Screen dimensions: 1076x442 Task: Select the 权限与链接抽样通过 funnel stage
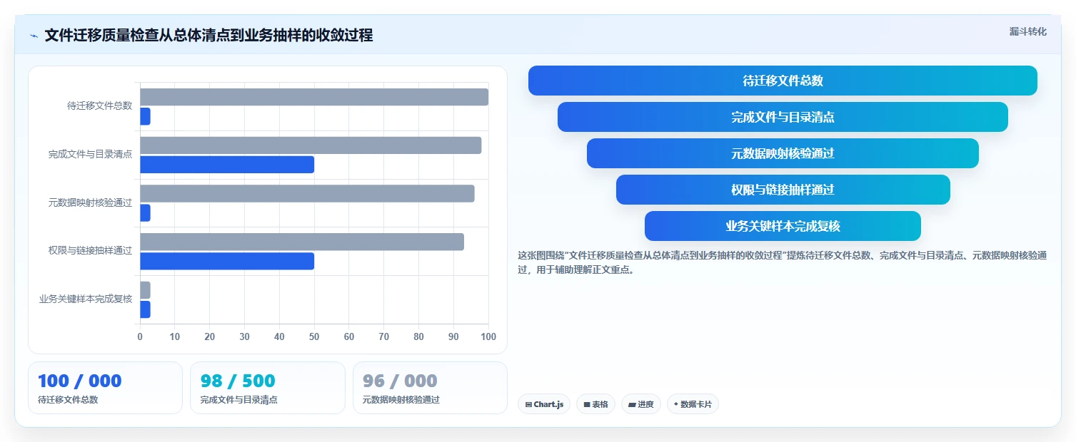click(783, 190)
